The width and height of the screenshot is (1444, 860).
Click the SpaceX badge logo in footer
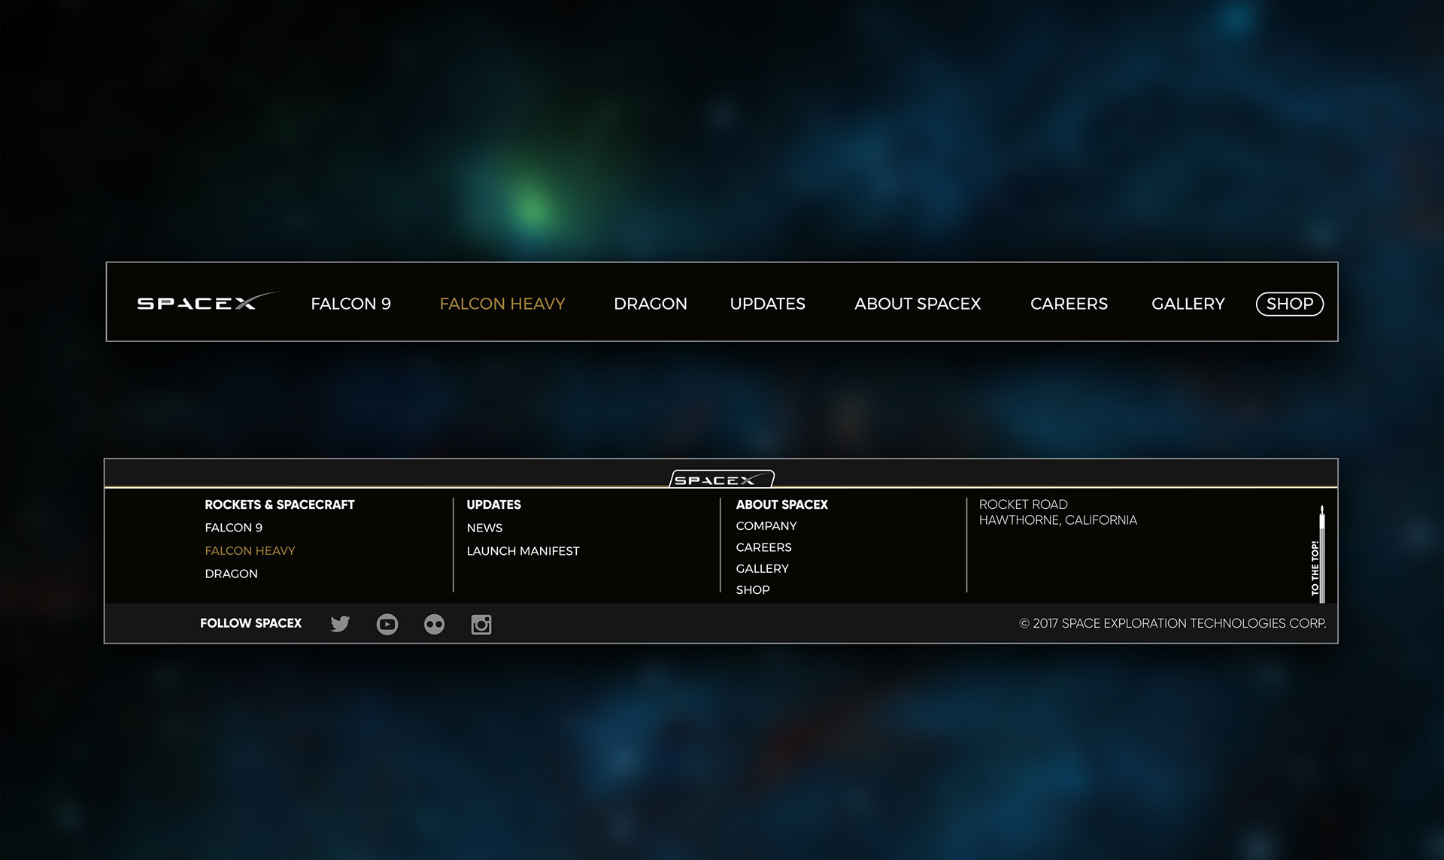tap(722, 480)
